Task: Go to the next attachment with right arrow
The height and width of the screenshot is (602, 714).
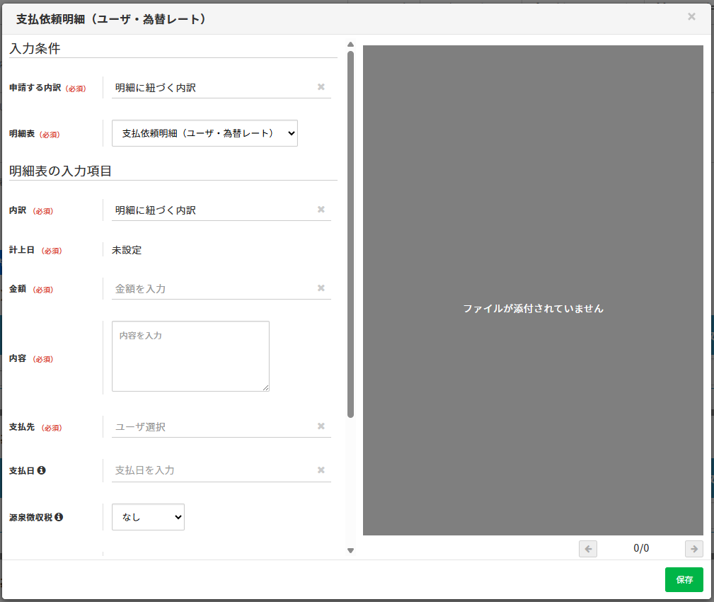Action: (694, 549)
